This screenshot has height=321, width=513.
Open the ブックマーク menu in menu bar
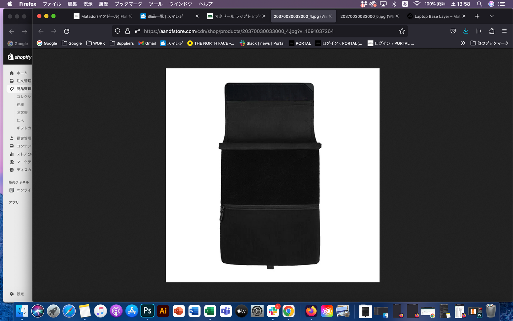(128, 4)
